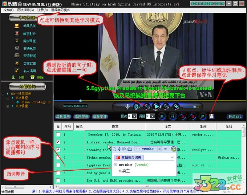Open the 复读 repeat count dropdown
This screenshot has width=247, height=195.
coord(134,117)
